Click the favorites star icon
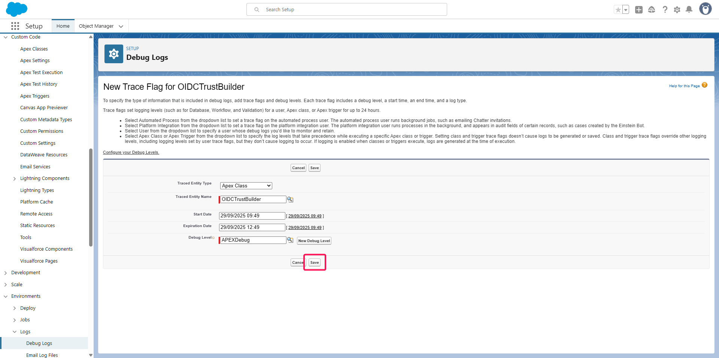The height and width of the screenshot is (358, 719). point(618,10)
